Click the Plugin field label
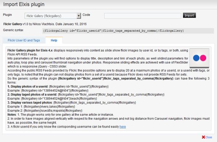The height and width of the screenshot is (142, 217). [x=7, y=15]
